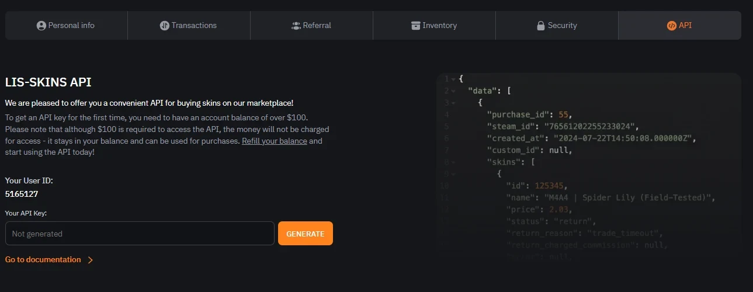This screenshot has height=292, width=753.
Task: Collapse the "skins" array on line 8
Action: [453, 162]
